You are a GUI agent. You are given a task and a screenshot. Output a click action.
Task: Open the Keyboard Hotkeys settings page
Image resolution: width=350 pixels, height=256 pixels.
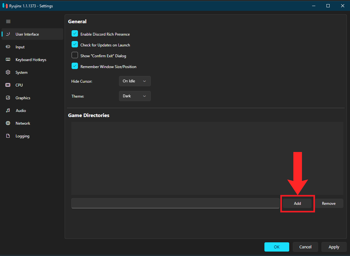click(x=32, y=59)
